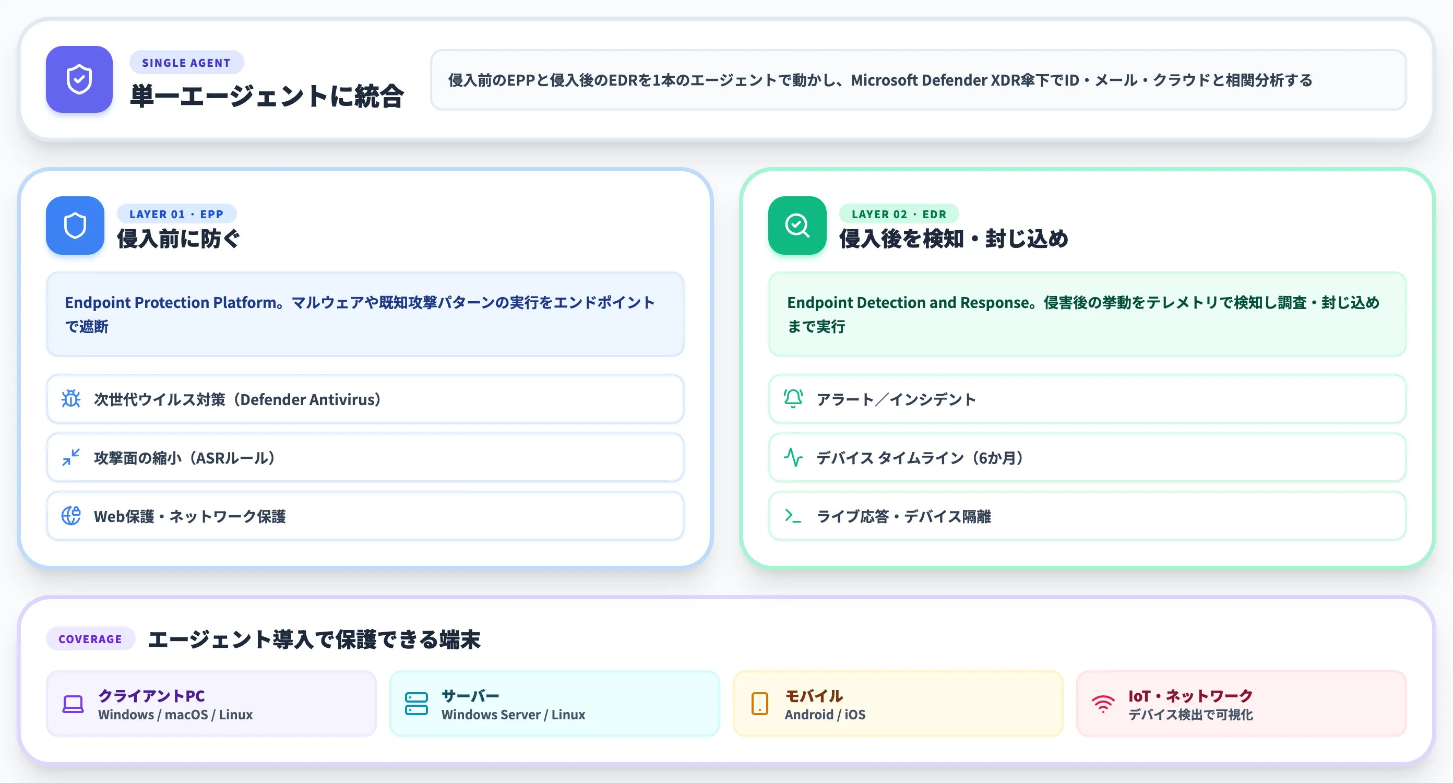This screenshot has width=1453, height=783.
Task: Click the デバイス検出で可視化 text
Action: point(1190,715)
